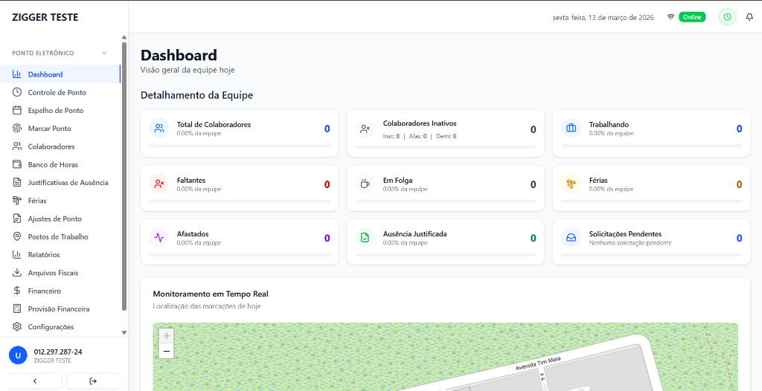Click the Faltantes progress bar
Image resolution: width=762 pixels, height=391 pixels.
[x=240, y=201]
